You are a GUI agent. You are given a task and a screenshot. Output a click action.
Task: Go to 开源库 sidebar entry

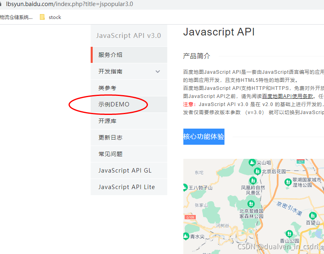coord(129,121)
